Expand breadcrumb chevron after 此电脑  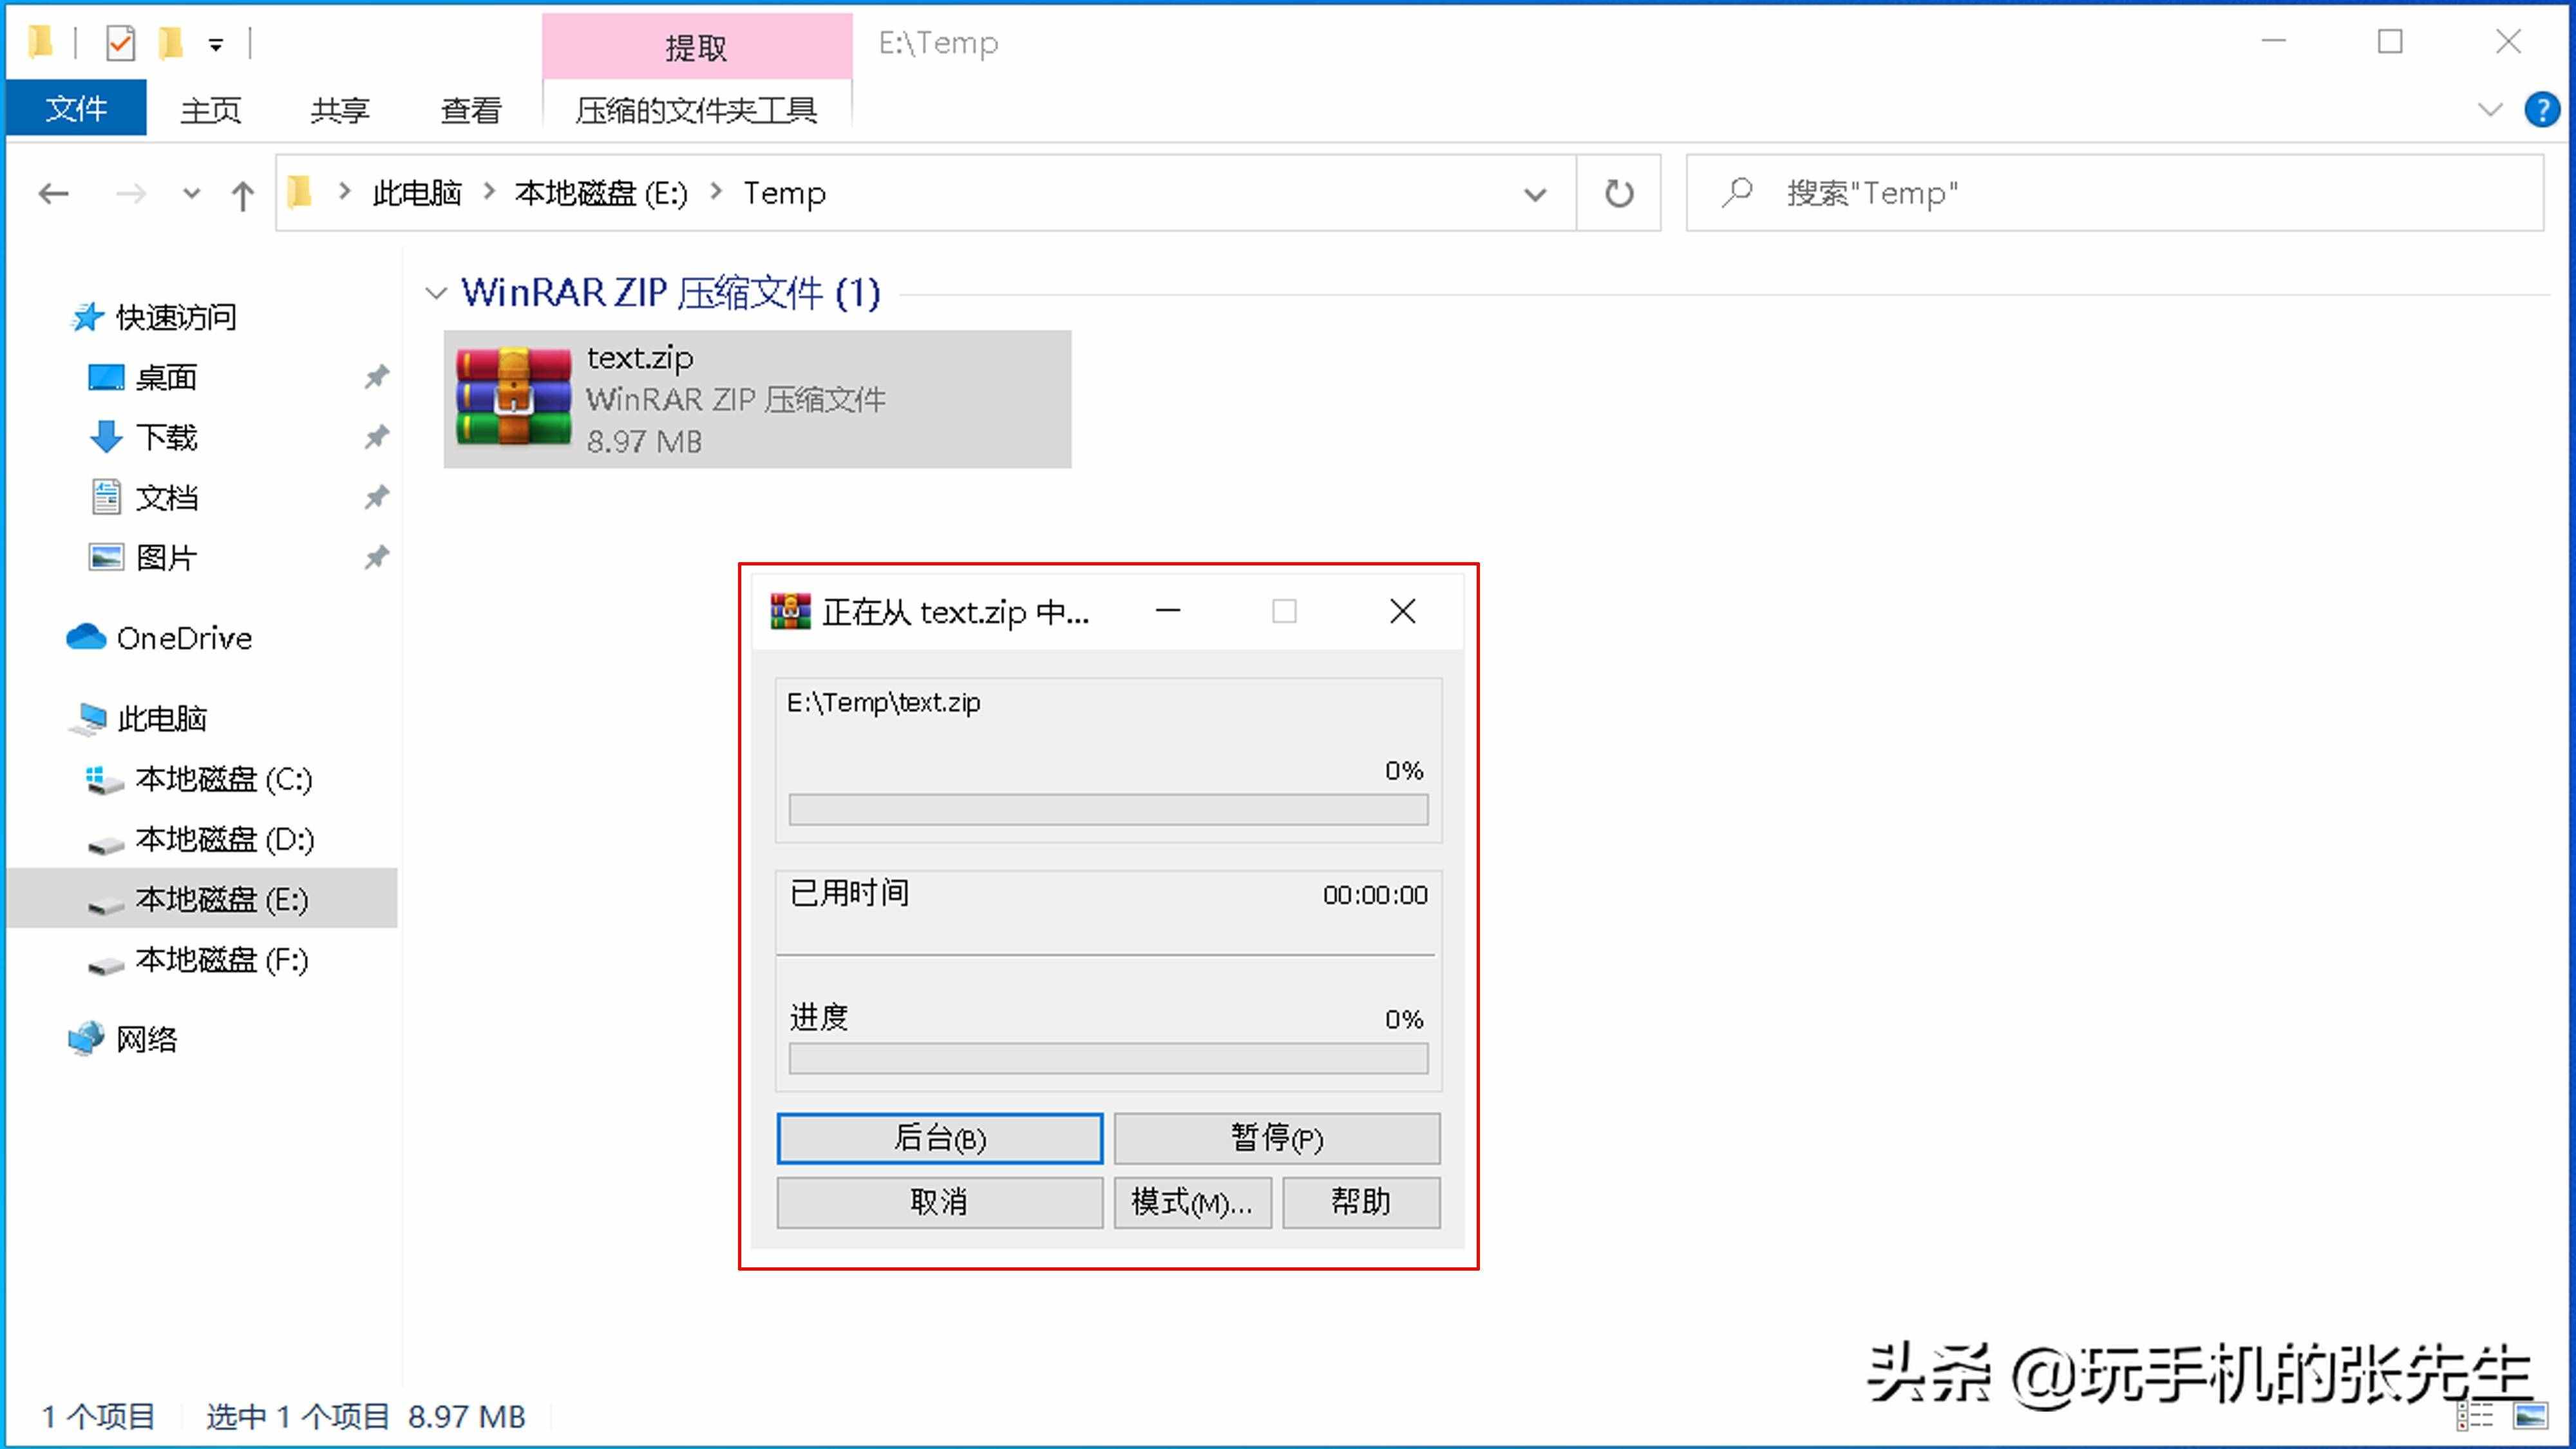[489, 191]
